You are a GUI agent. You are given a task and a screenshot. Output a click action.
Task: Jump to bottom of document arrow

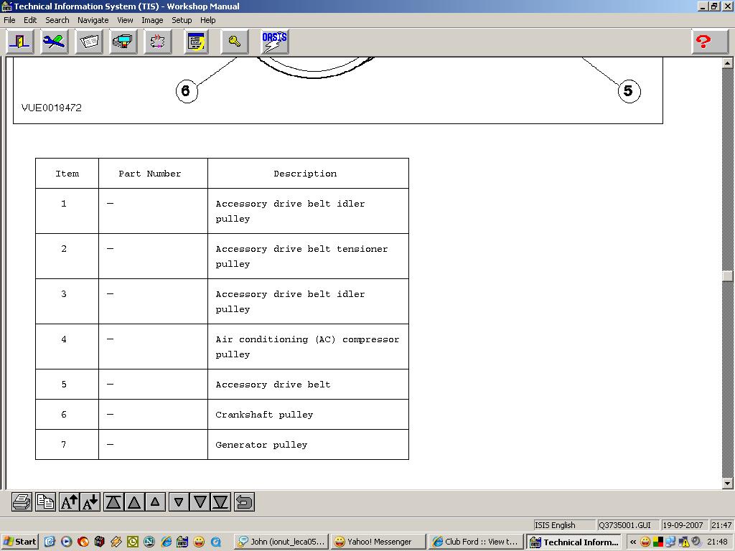click(220, 502)
